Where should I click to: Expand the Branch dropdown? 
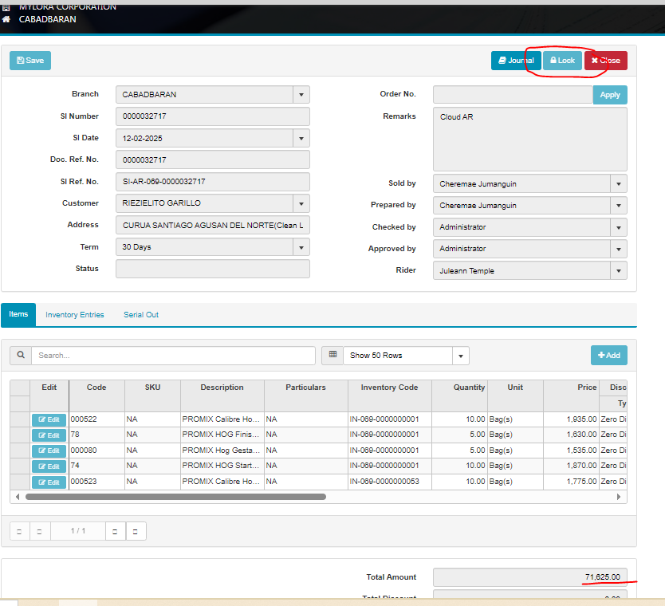(301, 95)
